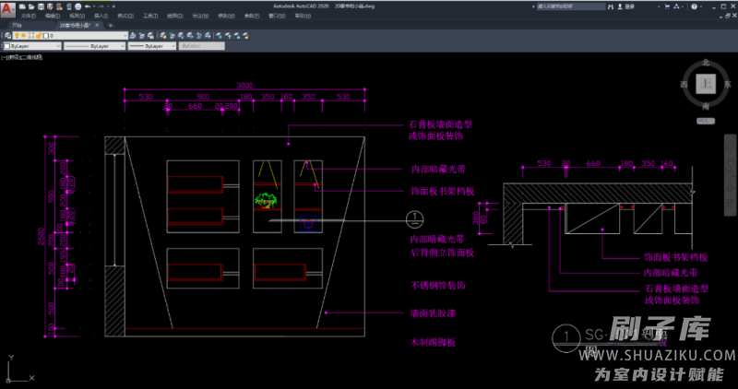Switch to the 开始 (Start) tab
The height and width of the screenshot is (389, 738).
[x=18, y=25]
